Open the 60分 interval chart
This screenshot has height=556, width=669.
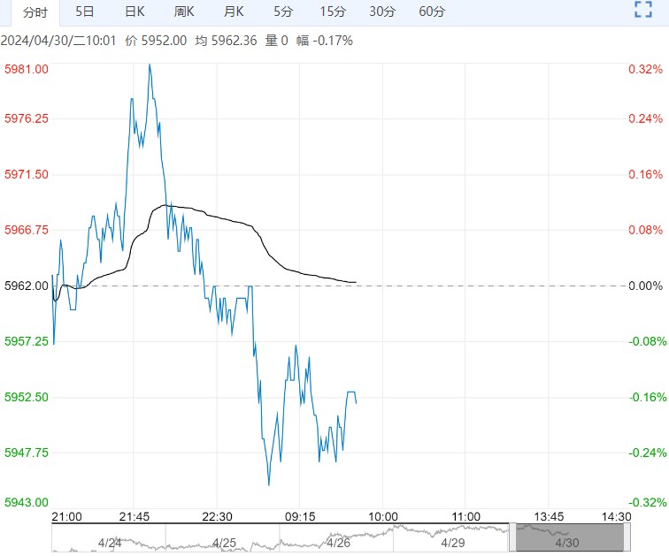(432, 11)
